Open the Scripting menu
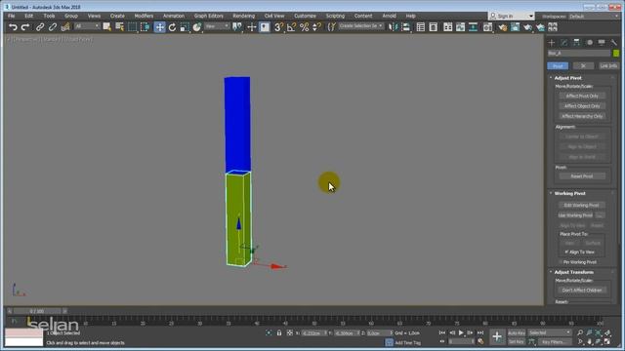 click(x=335, y=16)
